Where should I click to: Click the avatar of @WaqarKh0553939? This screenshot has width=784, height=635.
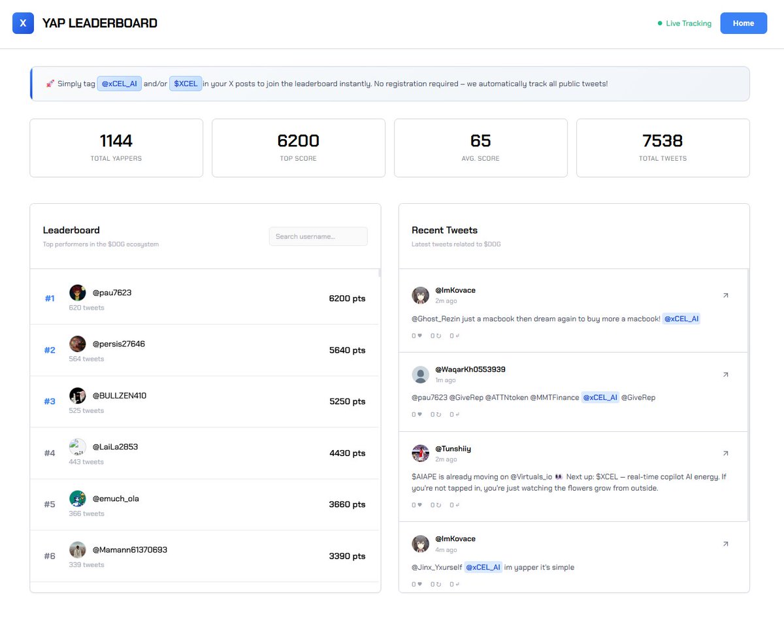click(420, 374)
